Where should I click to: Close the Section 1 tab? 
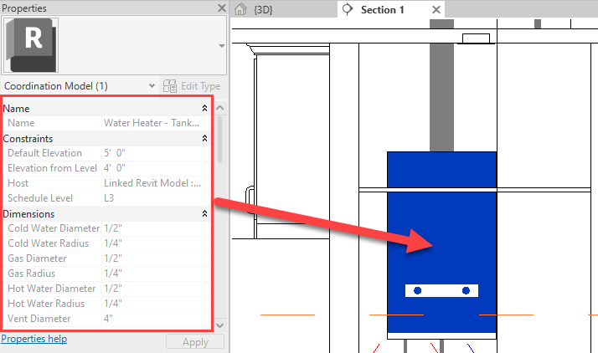click(436, 10)
